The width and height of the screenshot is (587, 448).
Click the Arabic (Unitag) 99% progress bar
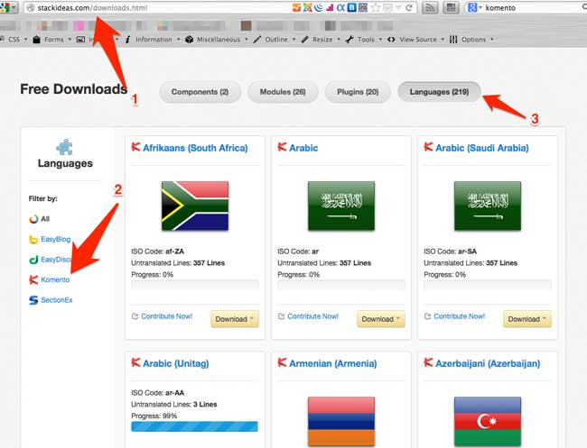pos(195,426)
